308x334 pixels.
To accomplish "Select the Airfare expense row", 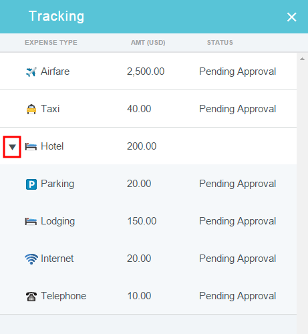I will (148, 71).
